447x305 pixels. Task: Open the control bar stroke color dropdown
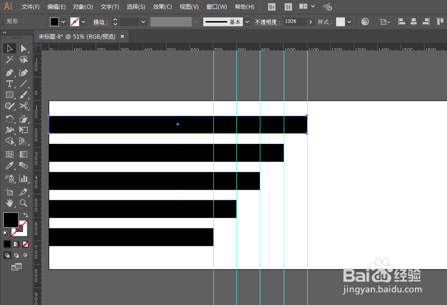point(84,22)
